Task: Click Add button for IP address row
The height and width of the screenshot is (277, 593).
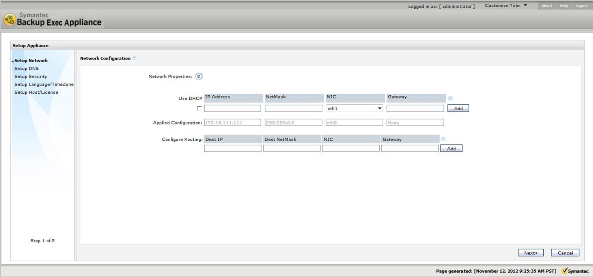Action: [x=458, y=108]
